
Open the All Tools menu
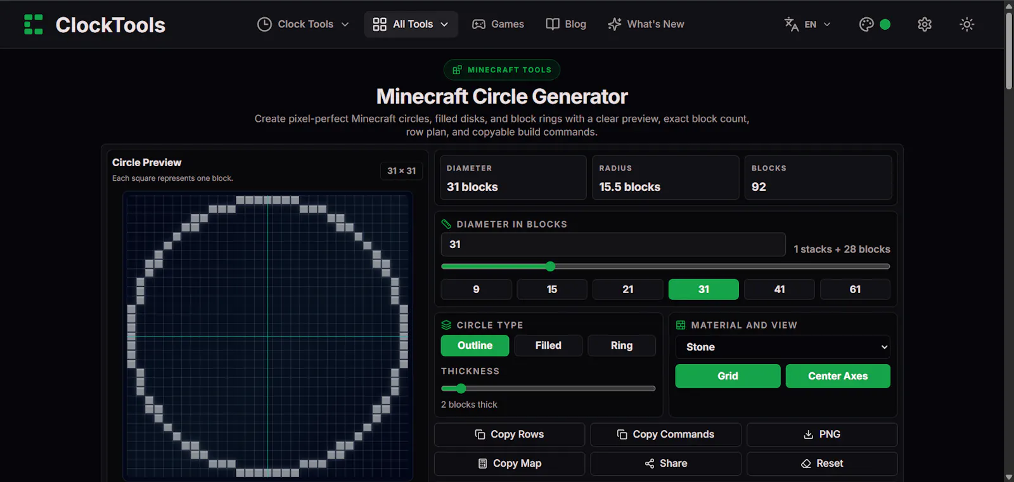411,24
